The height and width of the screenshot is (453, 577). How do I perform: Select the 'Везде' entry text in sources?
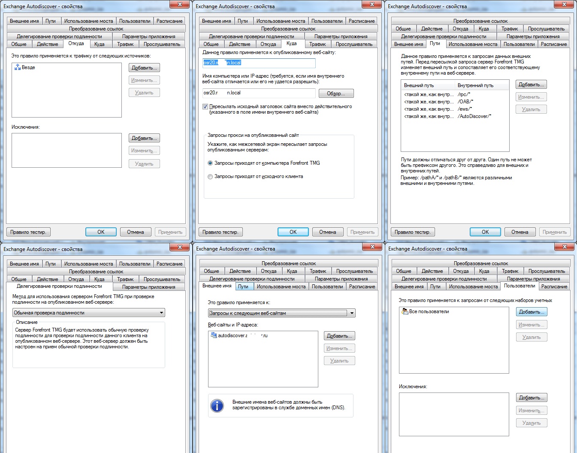(28, 67)
